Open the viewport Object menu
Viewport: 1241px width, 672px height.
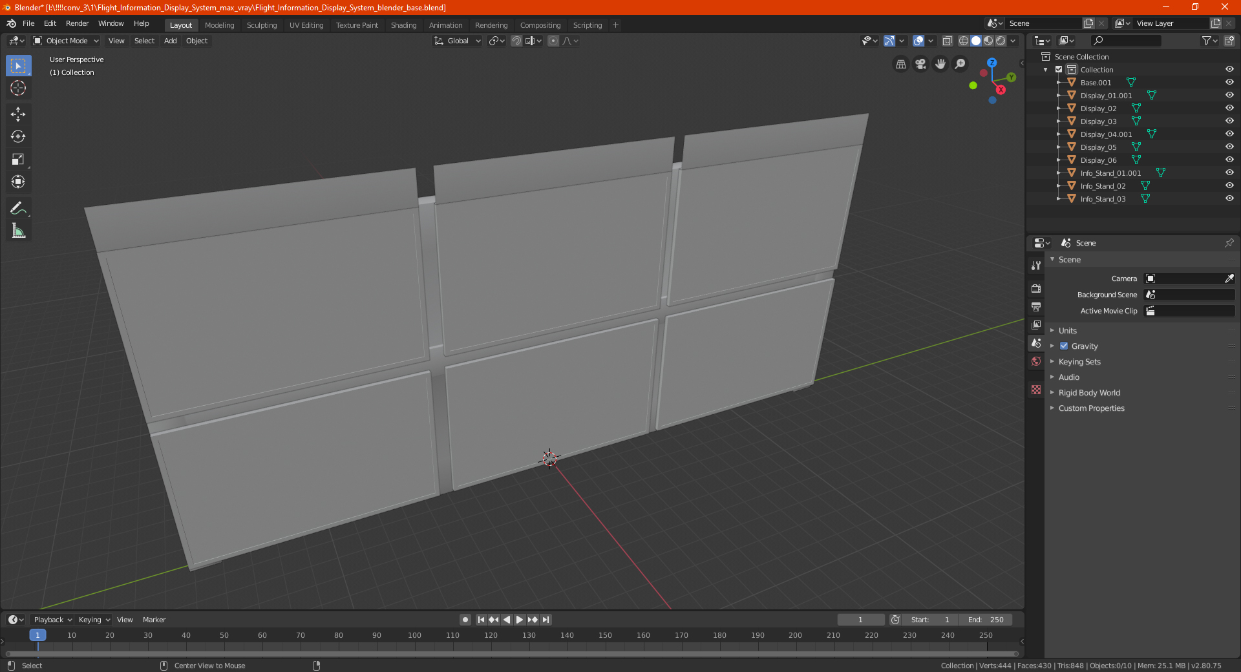tap(196, 41)
